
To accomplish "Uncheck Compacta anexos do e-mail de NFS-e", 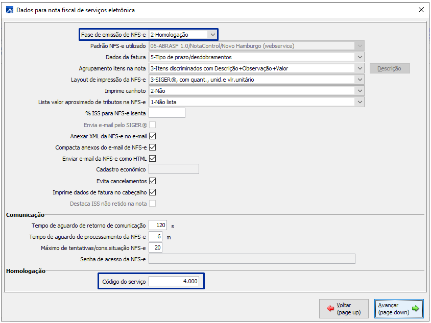I will [152, 147].
